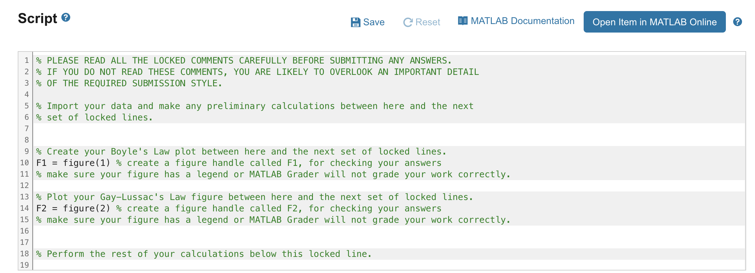Screen dimensions: 755x273
Task: Click the help icon beside the Script heading
Action: (66, 17)
